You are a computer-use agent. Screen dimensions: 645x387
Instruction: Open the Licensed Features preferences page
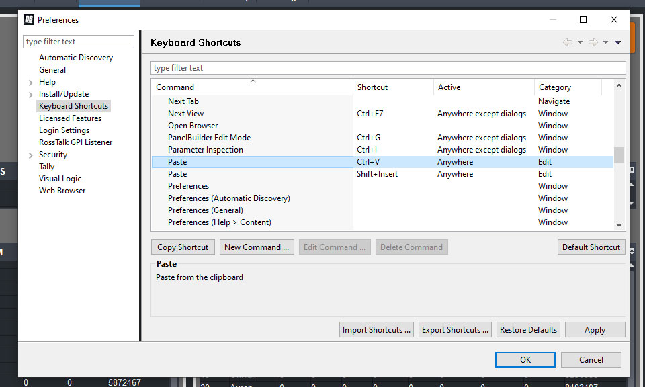(x=70, y=118)
